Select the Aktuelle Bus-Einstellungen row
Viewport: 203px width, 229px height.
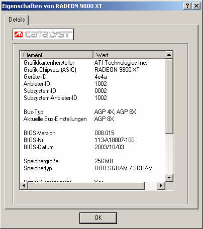92,119
